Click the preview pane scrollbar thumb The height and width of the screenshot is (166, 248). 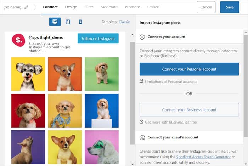133,93
